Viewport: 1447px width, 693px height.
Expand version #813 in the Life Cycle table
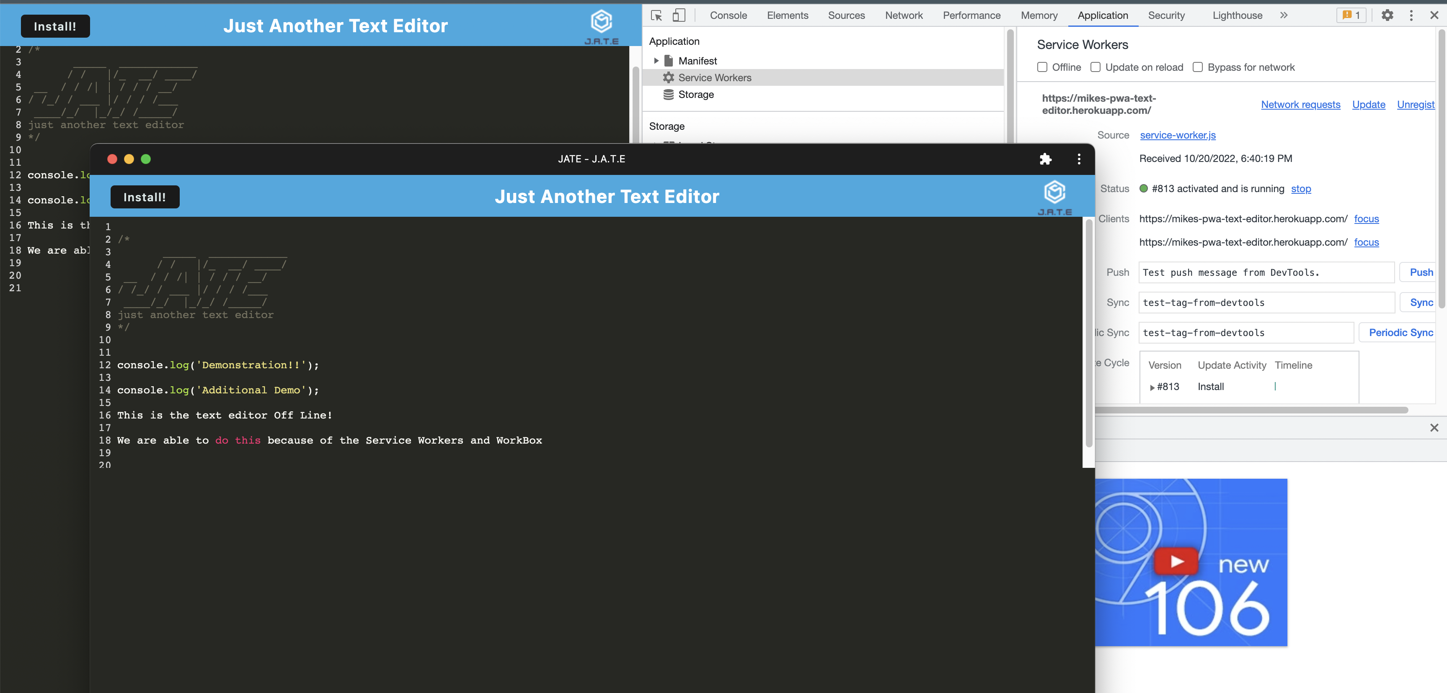(x=1152, y=387)
